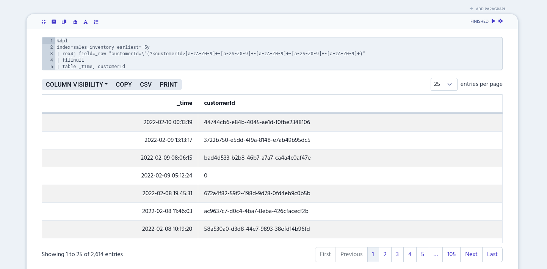Click ADD PARAGRAPH at the top right
The height and width of the screenshot is (269, 547).
491,9
